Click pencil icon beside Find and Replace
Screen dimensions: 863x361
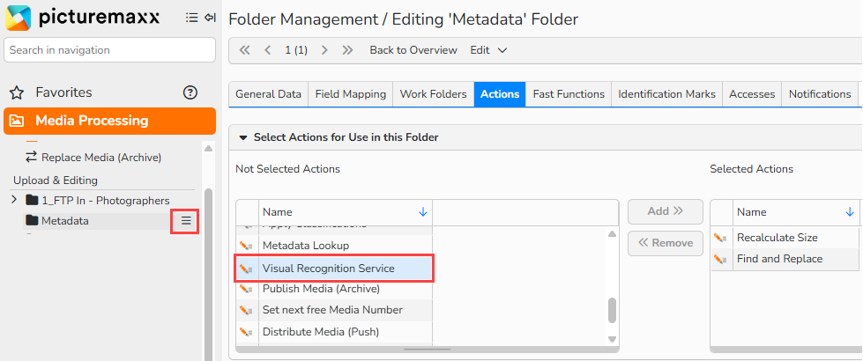tap(720, 259)
